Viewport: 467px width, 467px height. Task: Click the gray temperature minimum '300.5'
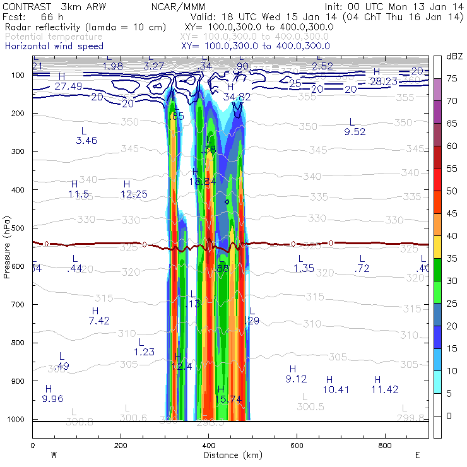click(310, 407)
